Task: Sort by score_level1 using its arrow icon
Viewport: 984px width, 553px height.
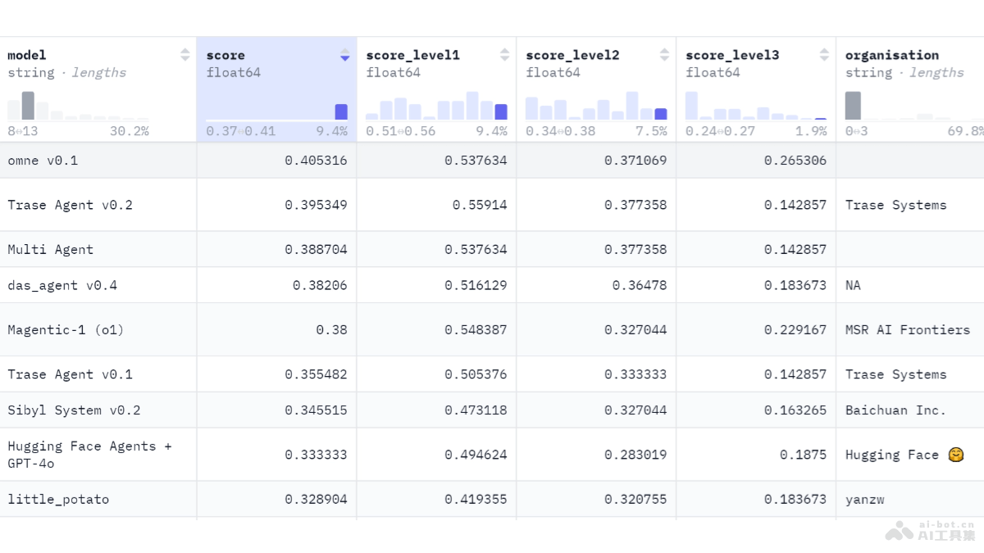Action: pyautogui.click(x=504, y=55)
